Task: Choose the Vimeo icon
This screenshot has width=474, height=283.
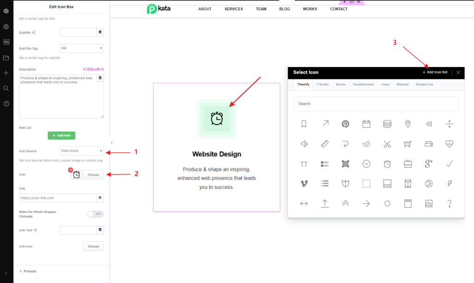Action: [303, 183]
